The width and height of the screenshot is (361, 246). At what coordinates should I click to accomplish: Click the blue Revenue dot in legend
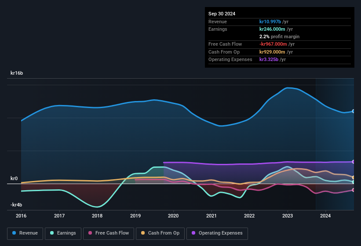[15, 233]
